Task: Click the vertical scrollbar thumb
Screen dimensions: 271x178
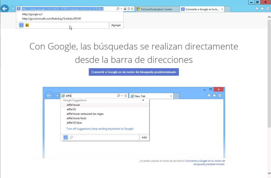Action: coord(269,74)
